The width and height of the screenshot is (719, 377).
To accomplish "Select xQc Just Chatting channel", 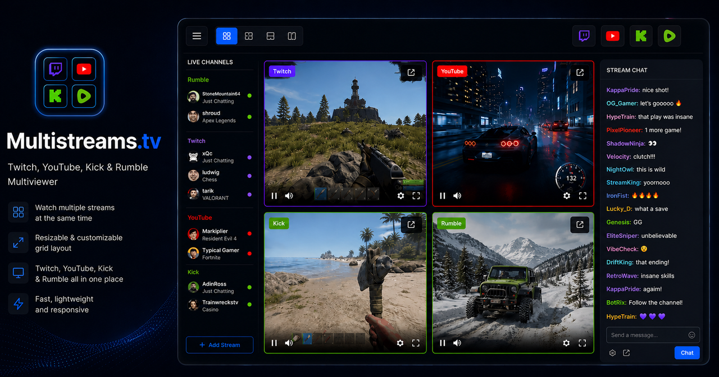I will click(x=220, y=157).
